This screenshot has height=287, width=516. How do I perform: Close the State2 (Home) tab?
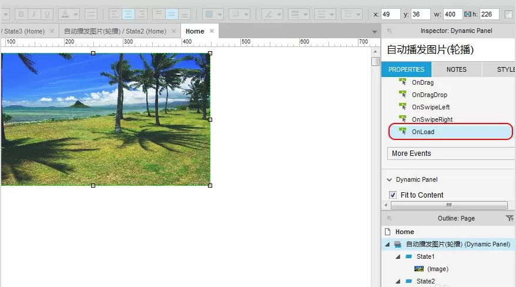(x=174, y=31)
